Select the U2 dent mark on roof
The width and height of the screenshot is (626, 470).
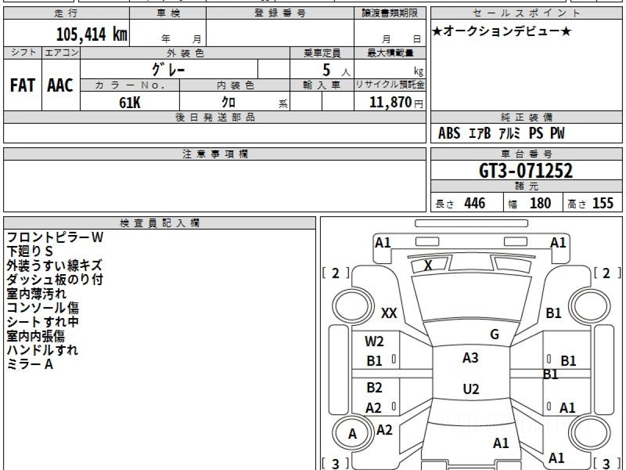[x=471, y=389]
